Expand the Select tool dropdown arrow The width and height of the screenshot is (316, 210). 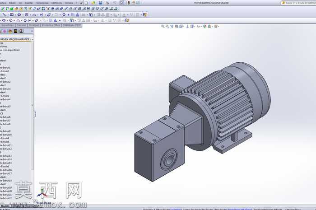[x=125, y=3]
